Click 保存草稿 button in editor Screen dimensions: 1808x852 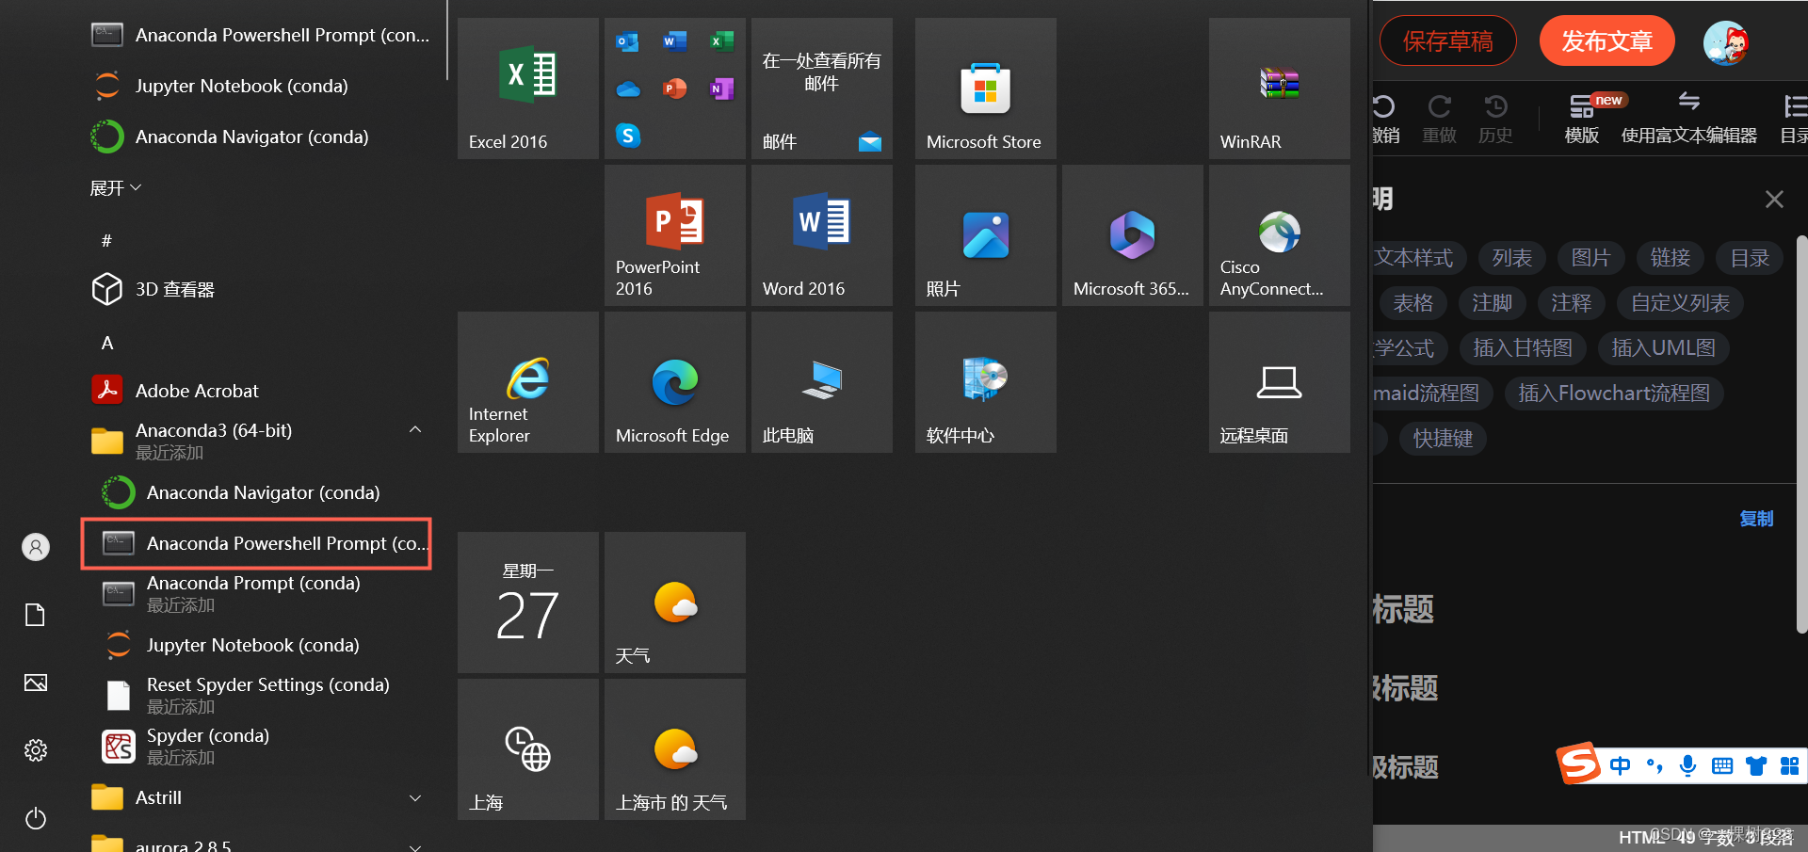(x=1448, y=41)
